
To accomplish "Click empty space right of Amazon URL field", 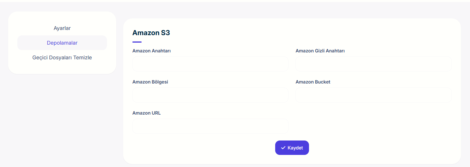I will point(373,126).
